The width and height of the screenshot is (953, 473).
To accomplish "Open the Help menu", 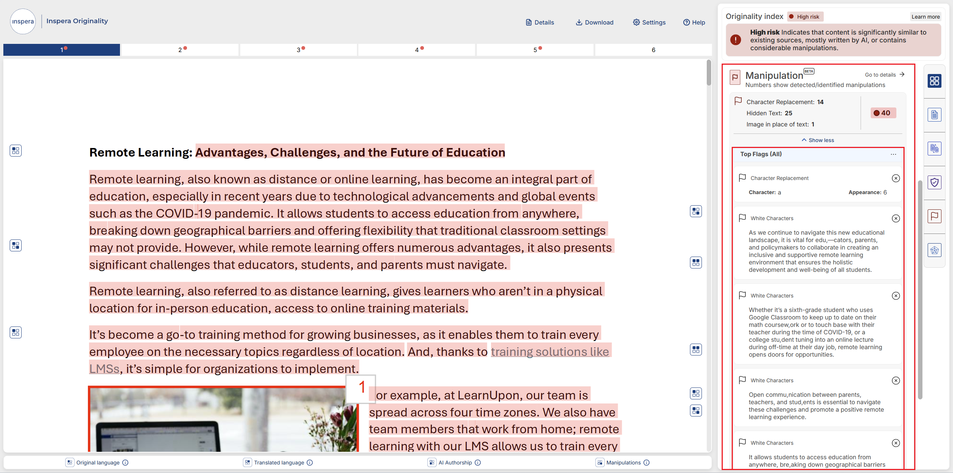I will [694, 22].
